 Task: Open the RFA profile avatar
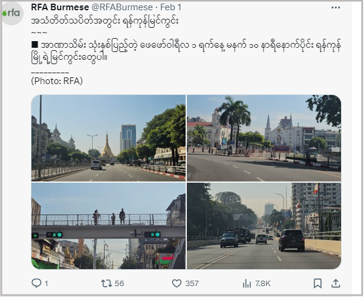(x=12, y=13)
